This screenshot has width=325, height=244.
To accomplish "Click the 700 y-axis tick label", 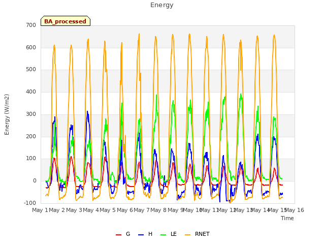I will click(31, 25).
